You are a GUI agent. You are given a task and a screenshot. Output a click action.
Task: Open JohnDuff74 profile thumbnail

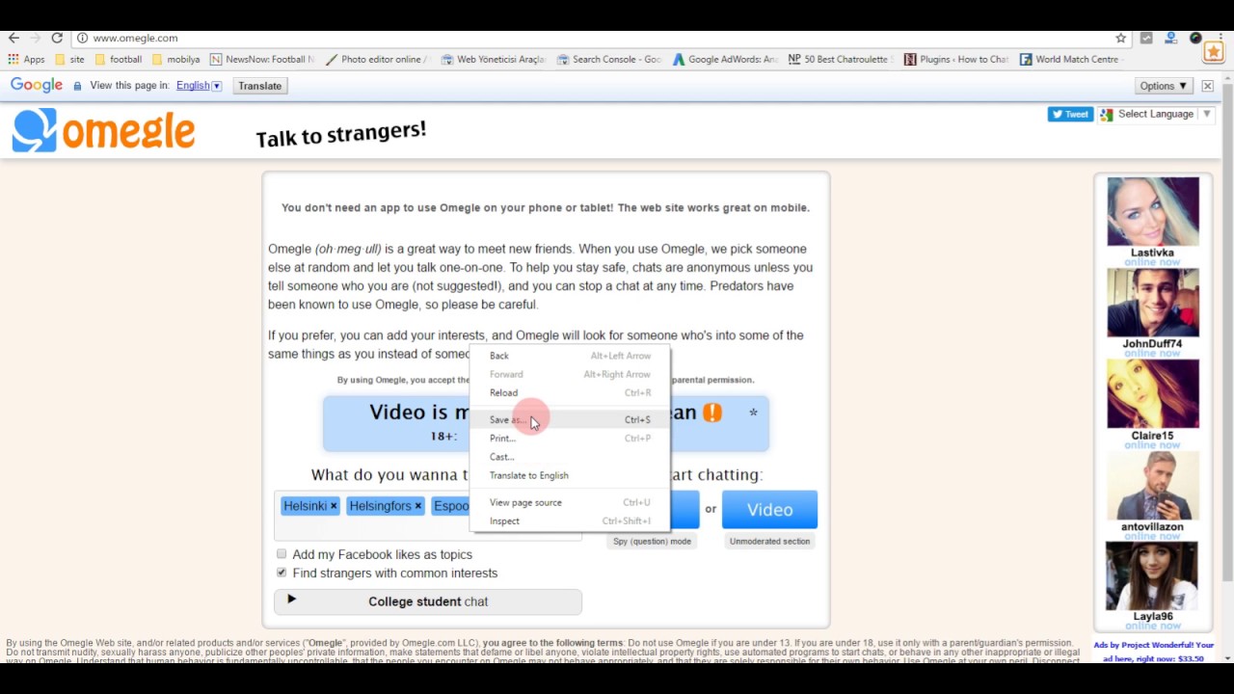click(x=1153, y=303)
